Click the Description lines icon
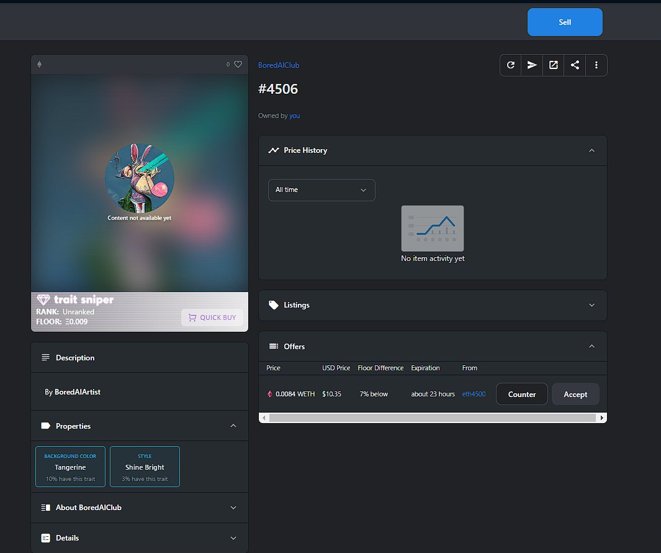This screenshot has height=553, width=661. coord(45,357)
